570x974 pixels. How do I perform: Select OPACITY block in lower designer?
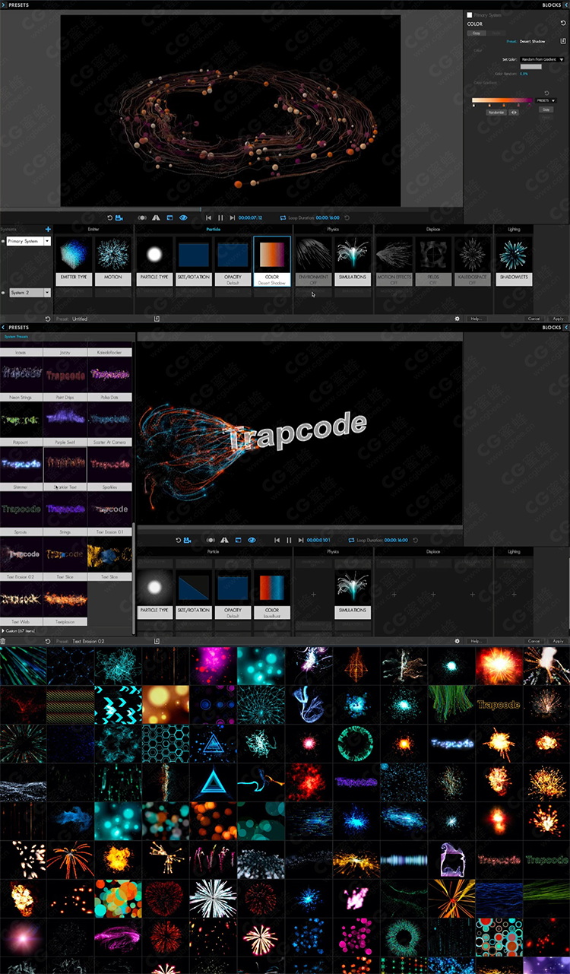(x=233, y=595)
